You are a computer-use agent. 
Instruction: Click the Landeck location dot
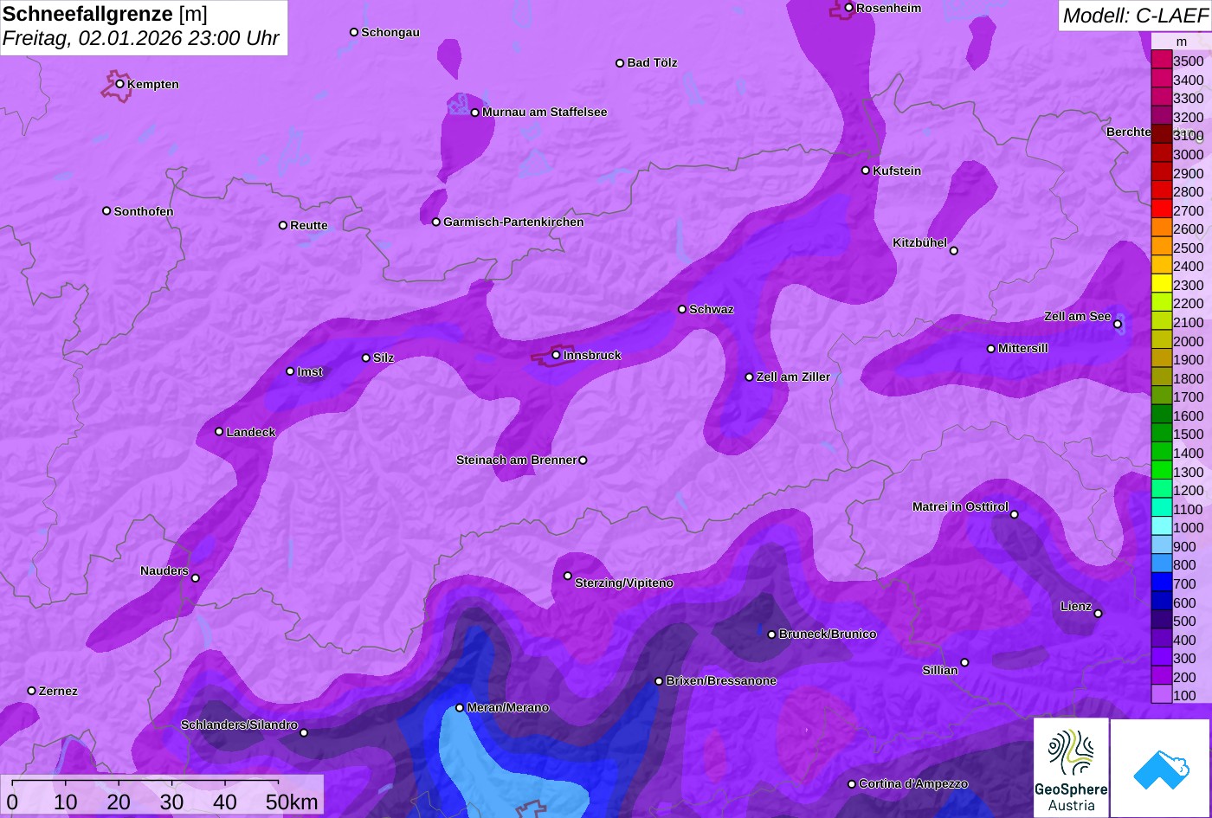(219, 432)
